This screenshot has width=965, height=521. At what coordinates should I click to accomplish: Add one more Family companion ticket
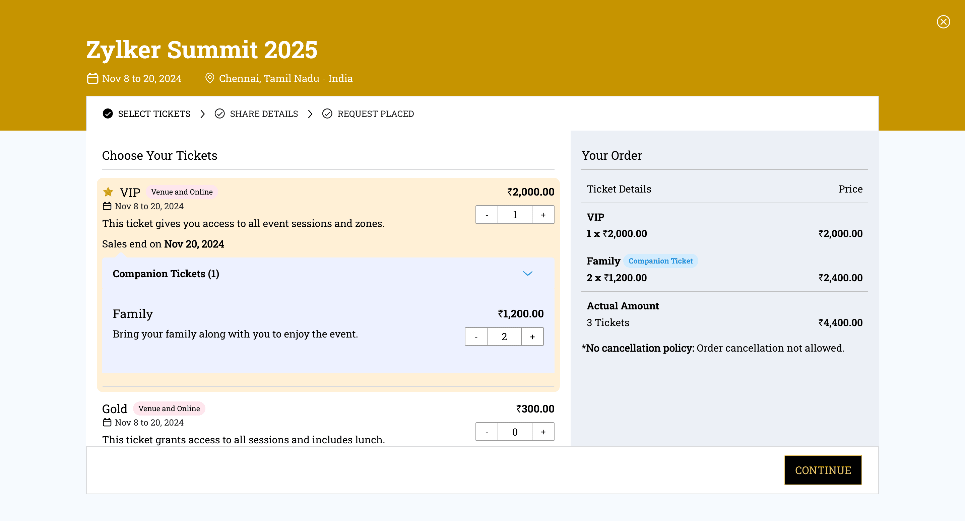click(x=532, y=337)
